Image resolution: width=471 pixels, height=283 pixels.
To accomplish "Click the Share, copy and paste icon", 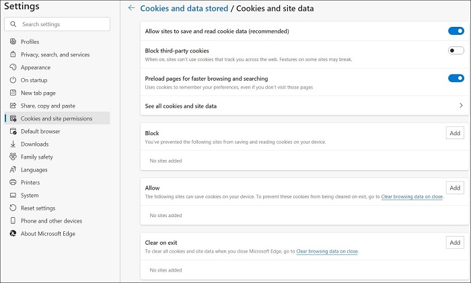I will tap(13, 106).
